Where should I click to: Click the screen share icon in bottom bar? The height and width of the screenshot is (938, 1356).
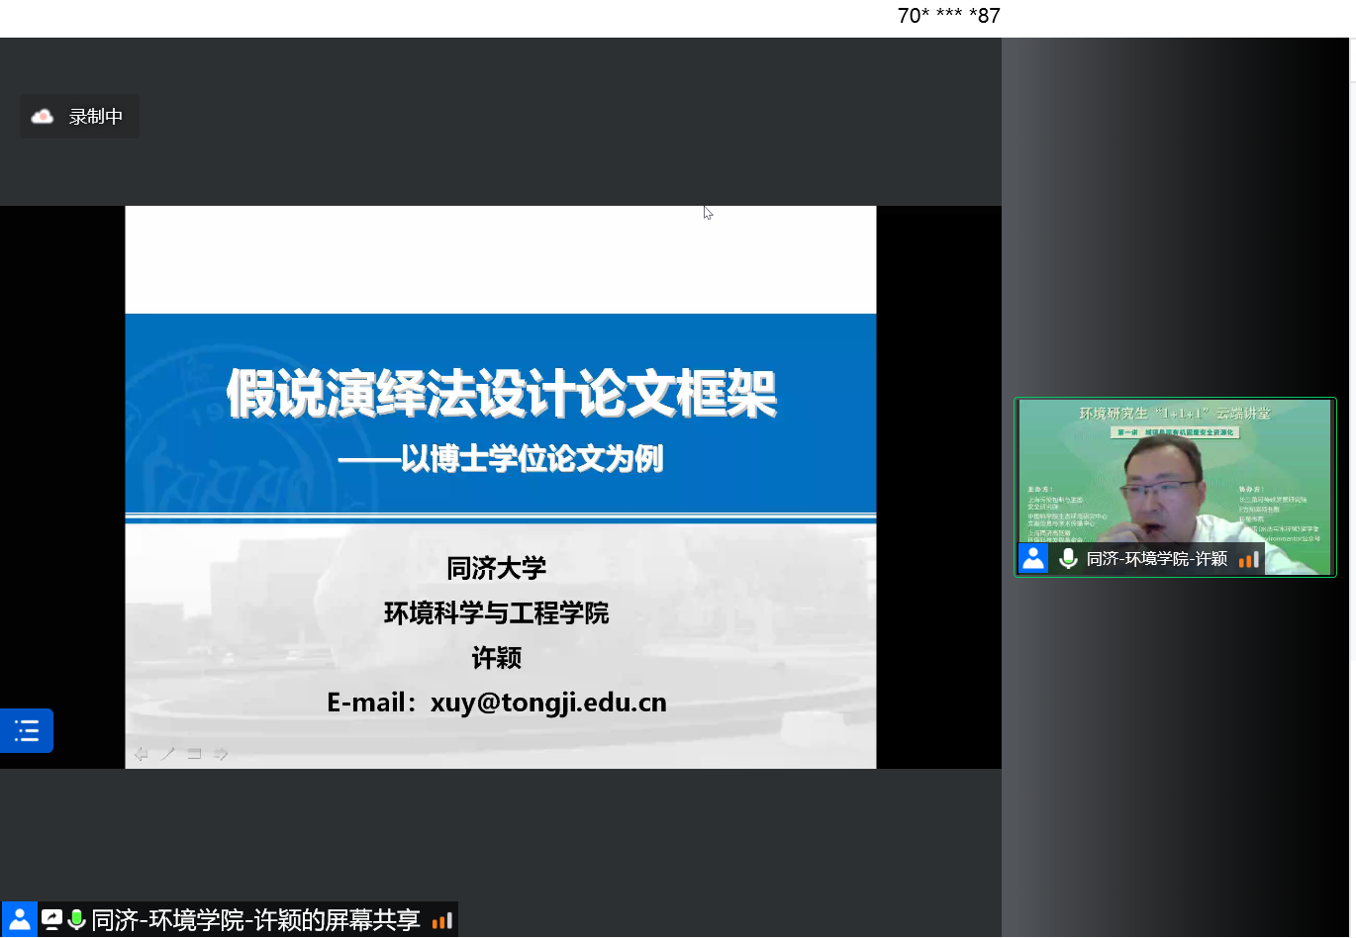pyautogui.click(x=51, y=920)
